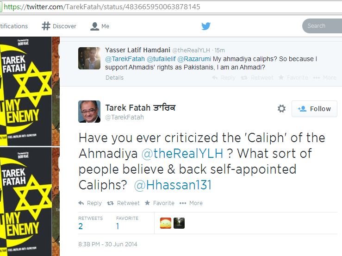Click the browser address bar URL
Screen dimensions: 342x256
(x=102, y=7)
